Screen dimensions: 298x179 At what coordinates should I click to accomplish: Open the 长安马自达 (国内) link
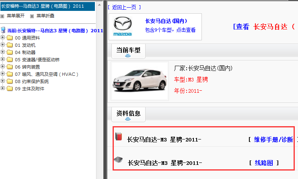click(166, 21)
